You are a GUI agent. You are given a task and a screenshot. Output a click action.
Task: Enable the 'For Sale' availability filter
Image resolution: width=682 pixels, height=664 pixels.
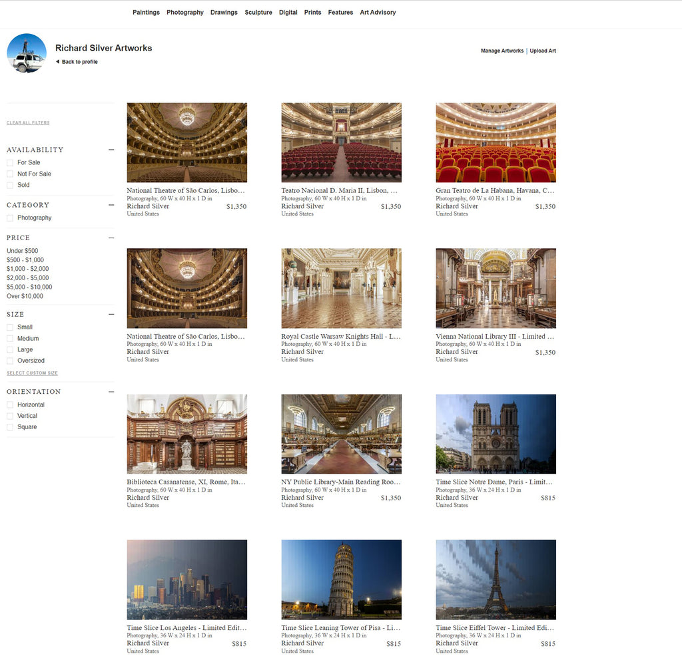pyautogui.click(x=10, y=162)
